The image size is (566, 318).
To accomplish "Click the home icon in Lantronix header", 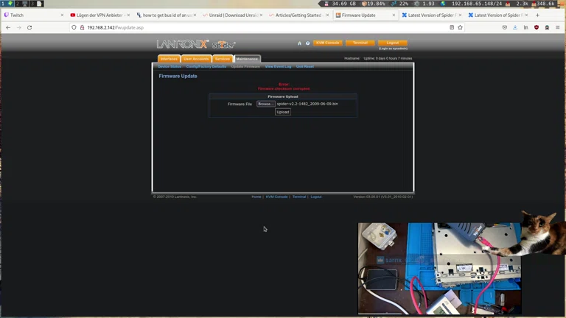I will coord(299,43).
